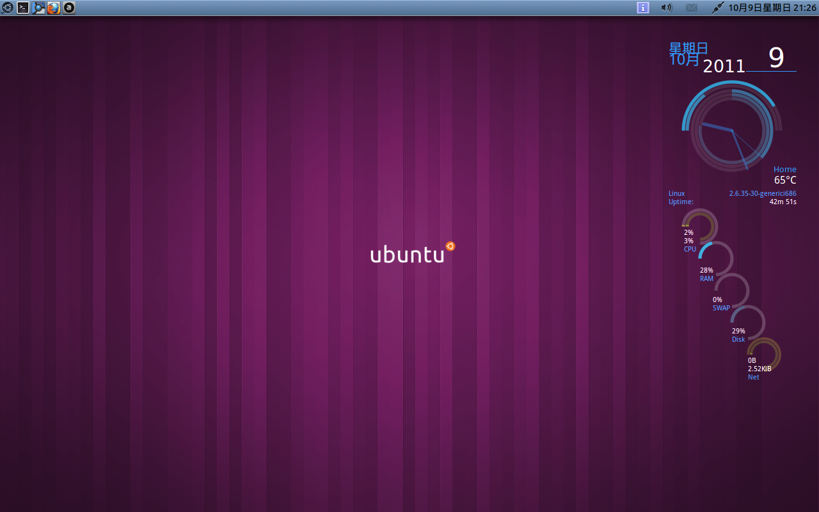Click the 29% disk value
Viewport: 819px width, 512px height.
[x=738, y=331]
